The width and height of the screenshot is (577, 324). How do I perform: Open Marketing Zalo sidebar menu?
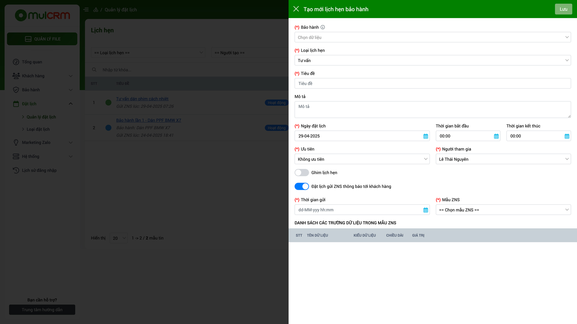[36, 142]
